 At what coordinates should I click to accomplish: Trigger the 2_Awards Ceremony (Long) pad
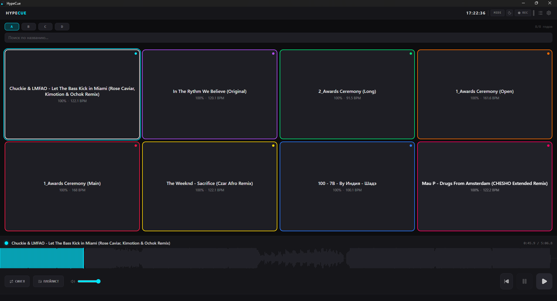[347, 94]
